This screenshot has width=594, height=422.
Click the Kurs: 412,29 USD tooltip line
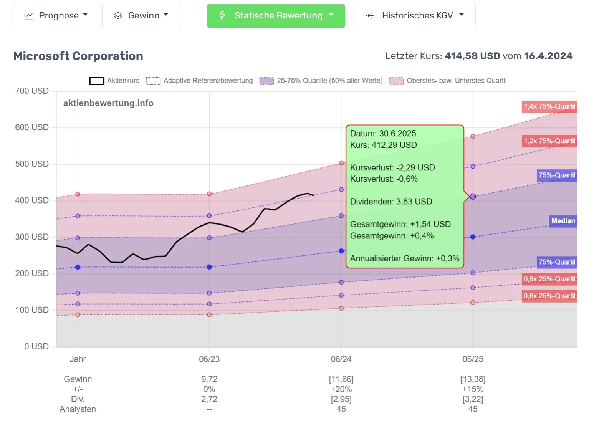point(384,145)
